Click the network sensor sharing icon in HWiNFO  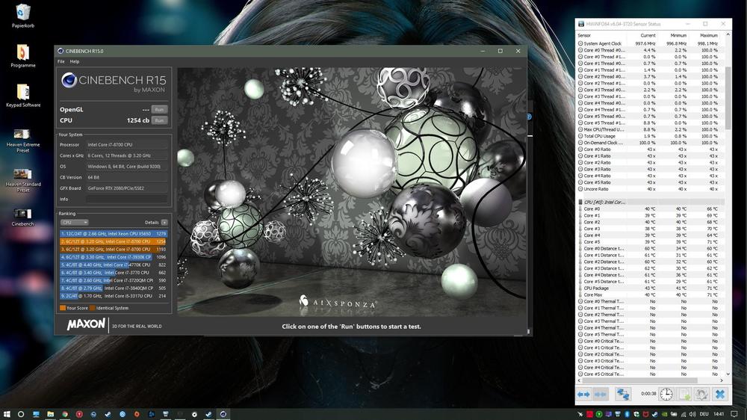(x=622, y=394)
